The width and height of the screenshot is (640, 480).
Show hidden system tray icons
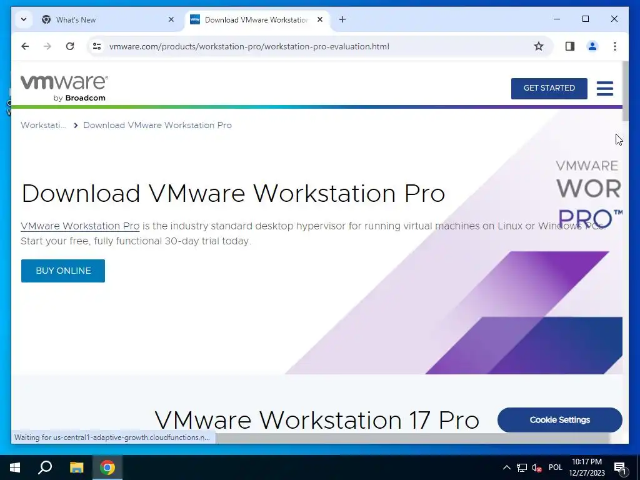point(506,467)
